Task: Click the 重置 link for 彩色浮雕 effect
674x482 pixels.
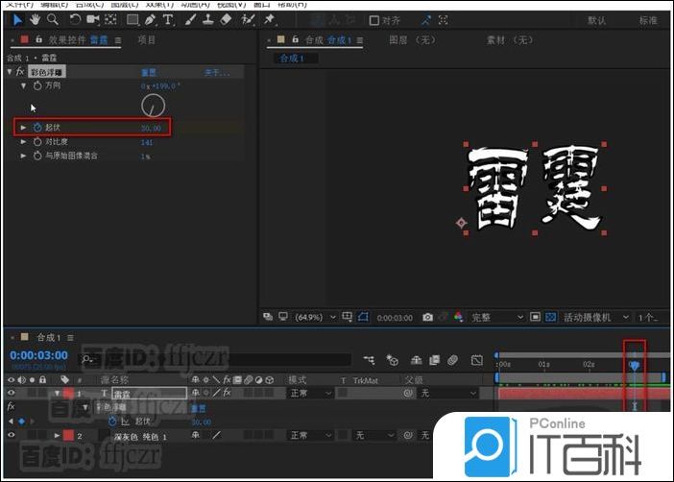Action: pos(150,72)
